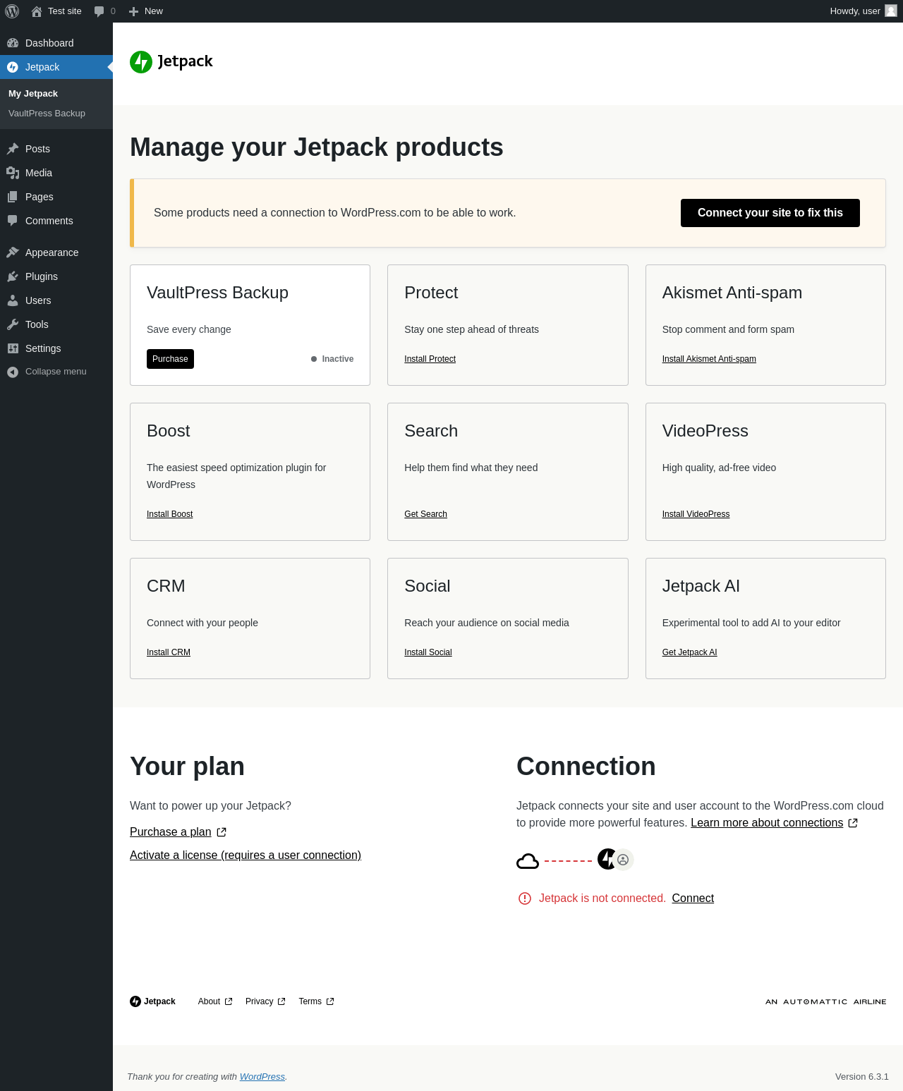Viewport: 903px width, 1091px height.
Task: Click the Jetpack logo at top of page
Action: pos(171,61)
